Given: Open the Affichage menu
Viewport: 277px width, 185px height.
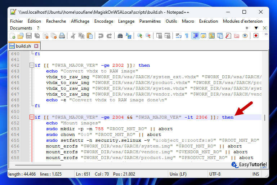Looking at the screenshot, I should tap(80, 21).
